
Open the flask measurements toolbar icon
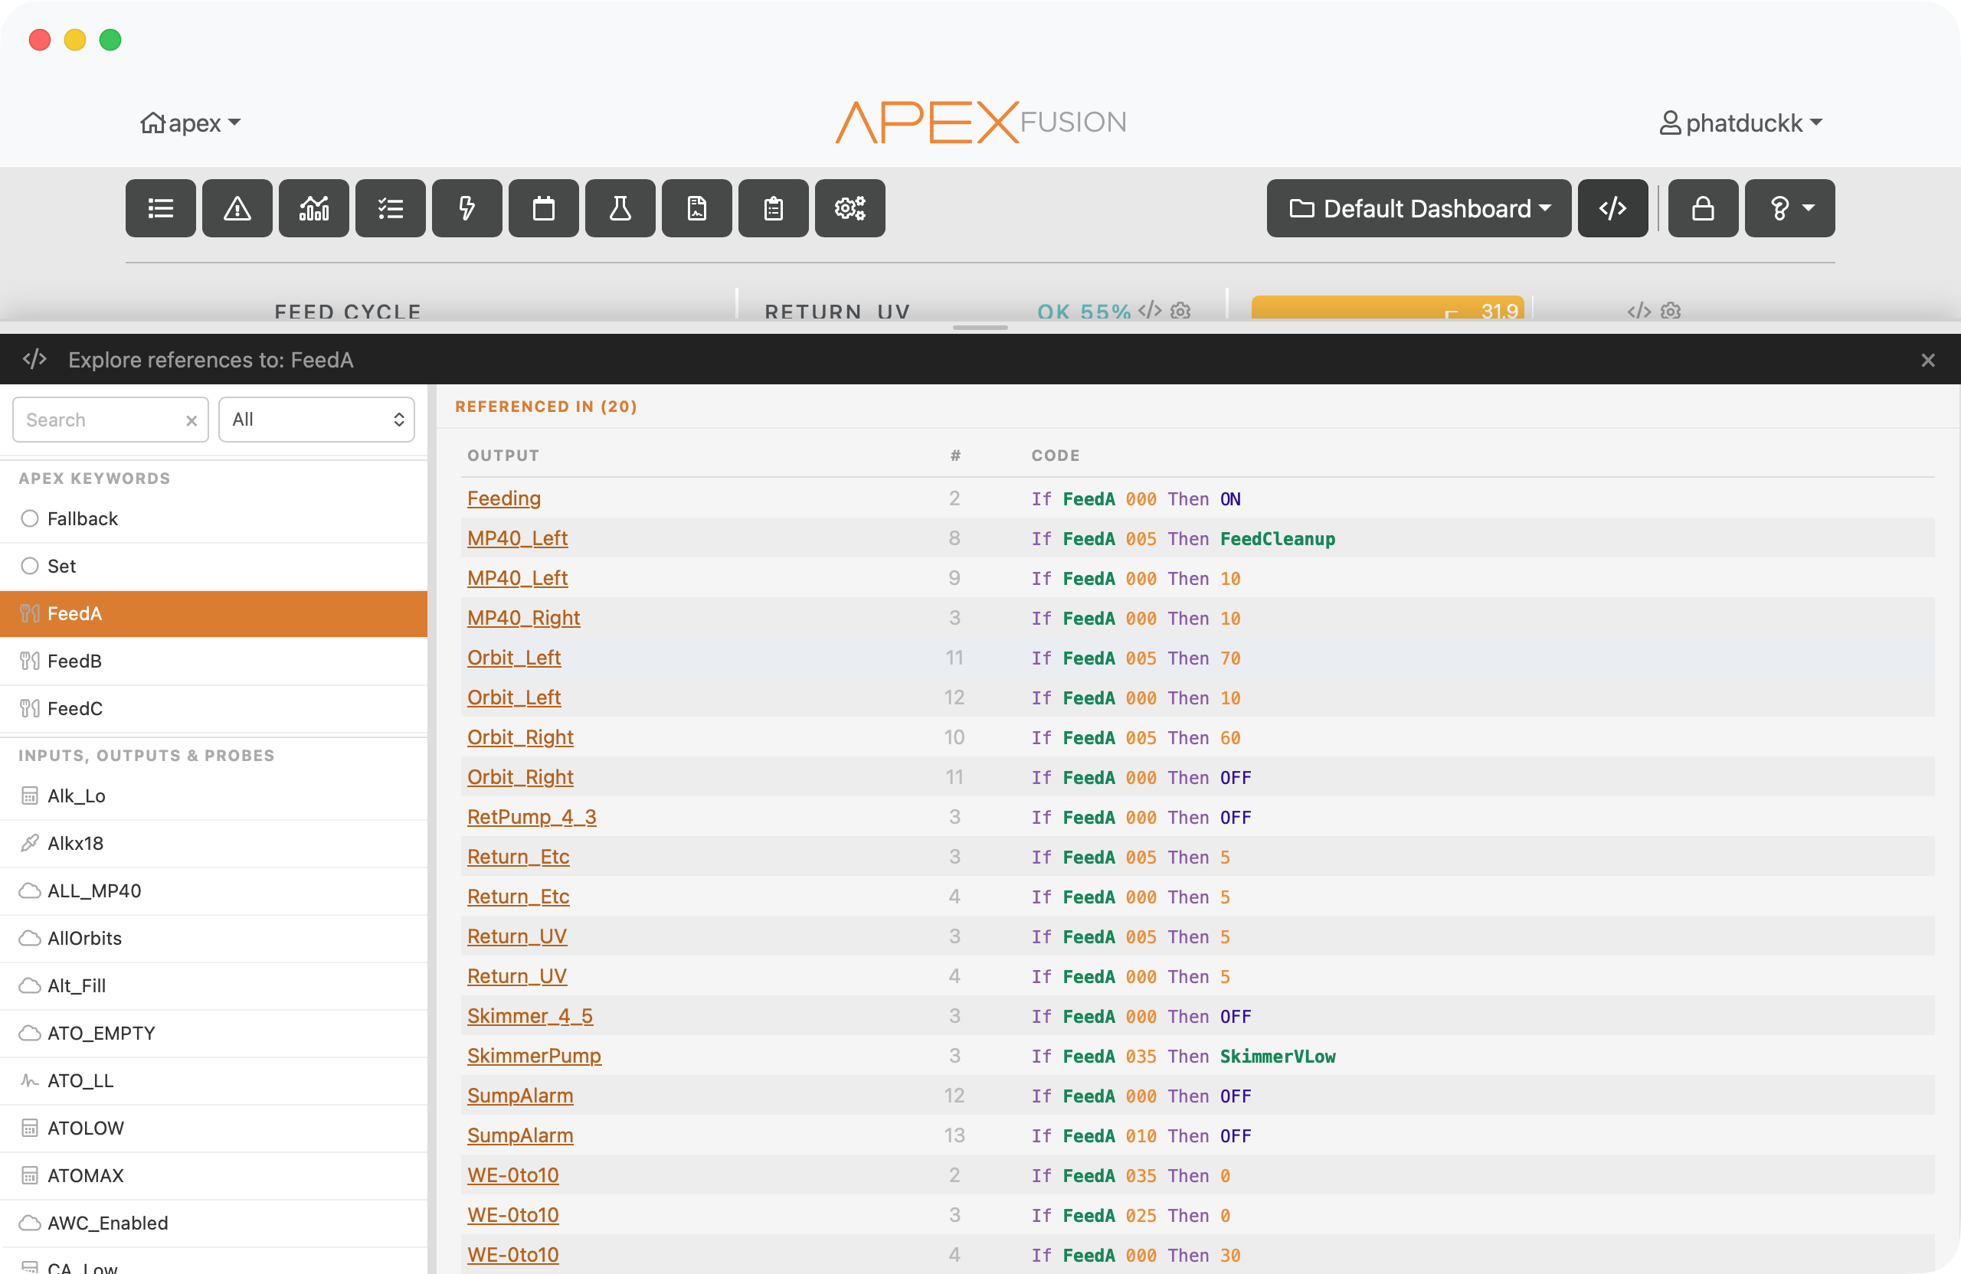(620, 208)
